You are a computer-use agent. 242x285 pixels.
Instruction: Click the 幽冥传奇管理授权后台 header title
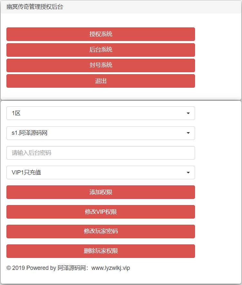(x=35, y=7)
